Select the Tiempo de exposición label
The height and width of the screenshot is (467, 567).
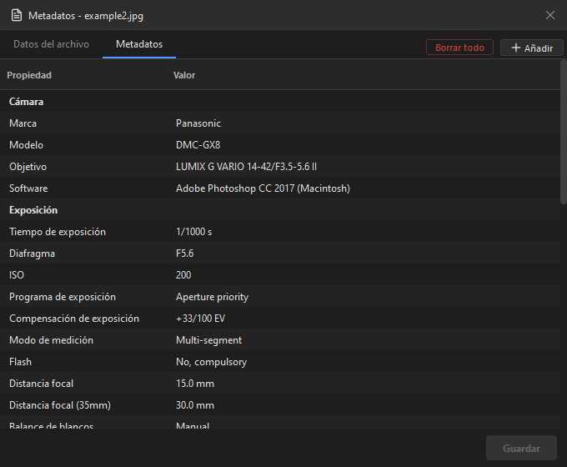[58, 232]
